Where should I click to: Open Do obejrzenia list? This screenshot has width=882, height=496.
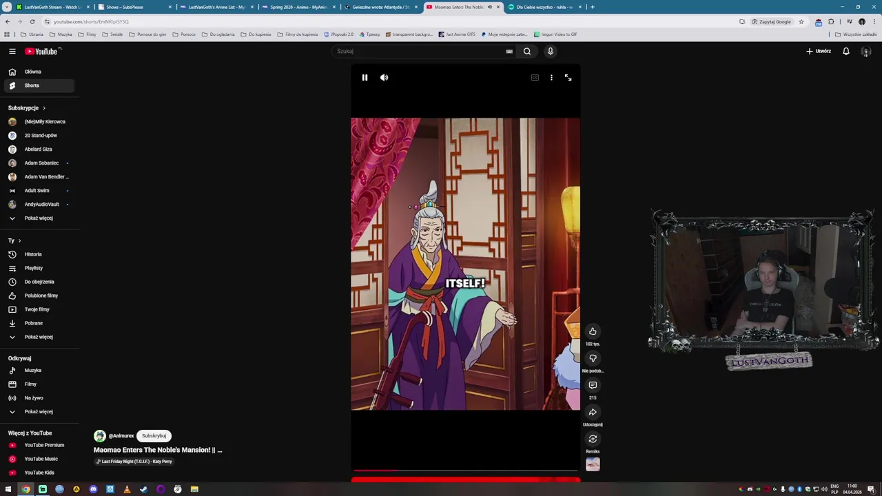point(39,282)
